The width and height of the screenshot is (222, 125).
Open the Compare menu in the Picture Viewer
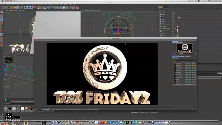coord(48,40)
